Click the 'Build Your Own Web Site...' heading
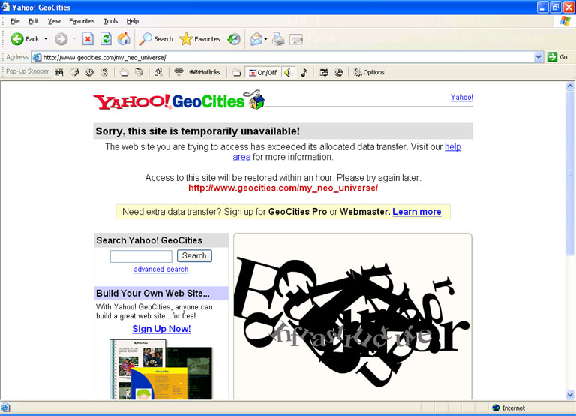The height and width of the screenshot is (416, 576). click(x=153, y=293)
